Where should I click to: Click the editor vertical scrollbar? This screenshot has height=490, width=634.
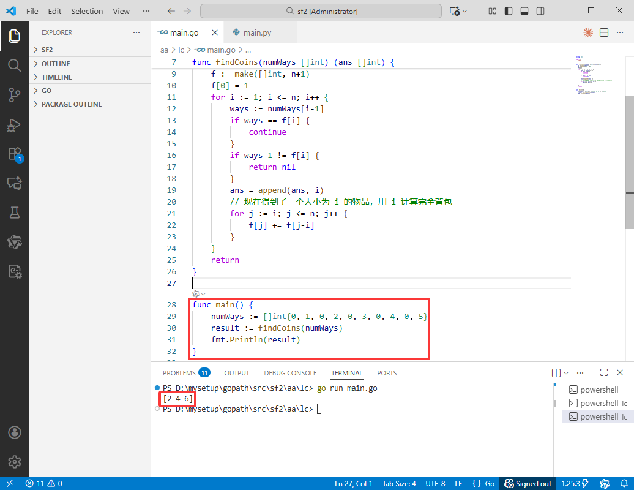tap(630, 163)
